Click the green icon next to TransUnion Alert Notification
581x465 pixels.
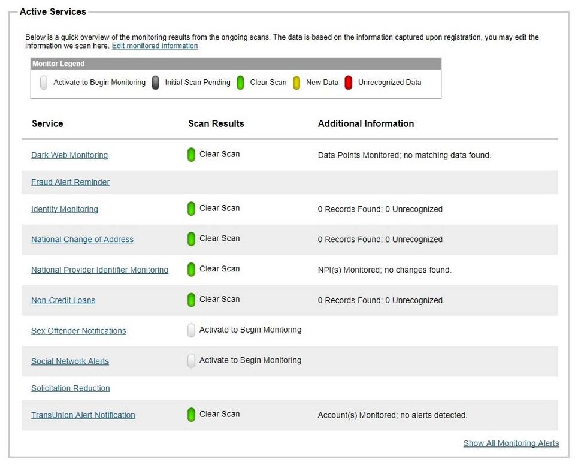point(190,414)
